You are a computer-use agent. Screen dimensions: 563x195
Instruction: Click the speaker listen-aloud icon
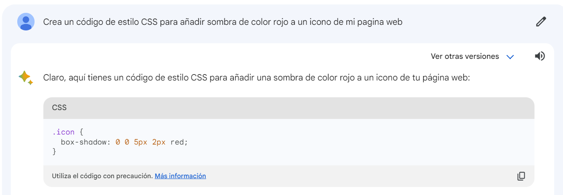pyautogui.click(x=540, y=56)
